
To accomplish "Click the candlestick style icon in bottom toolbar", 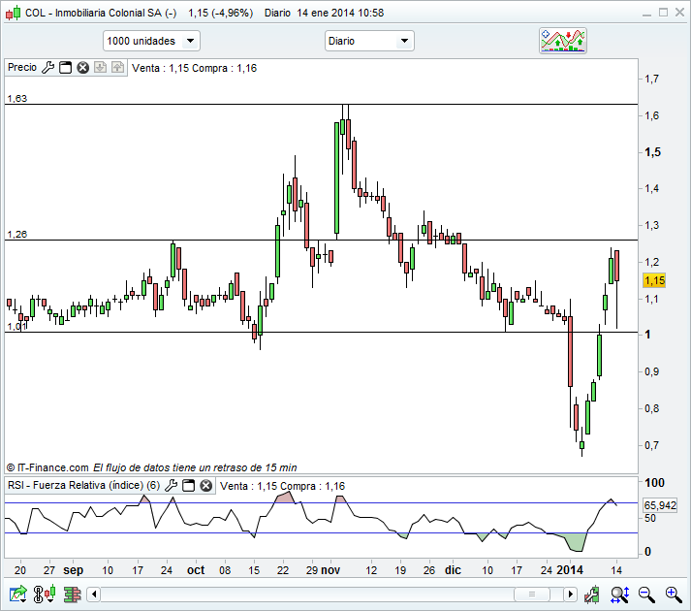I will coord(45,594).
